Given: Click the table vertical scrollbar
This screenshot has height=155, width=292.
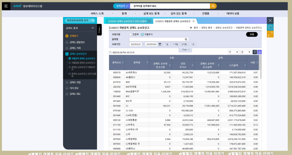Looking at the screenshot, I should [261, 74].
